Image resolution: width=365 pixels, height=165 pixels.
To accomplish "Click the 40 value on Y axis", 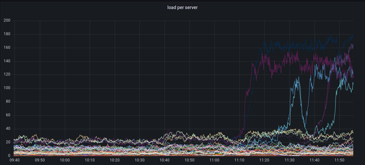I will pyautogui.click(x=8, y=129).
